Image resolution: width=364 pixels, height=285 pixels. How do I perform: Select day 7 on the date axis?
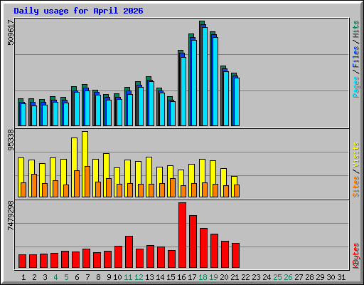87,277
